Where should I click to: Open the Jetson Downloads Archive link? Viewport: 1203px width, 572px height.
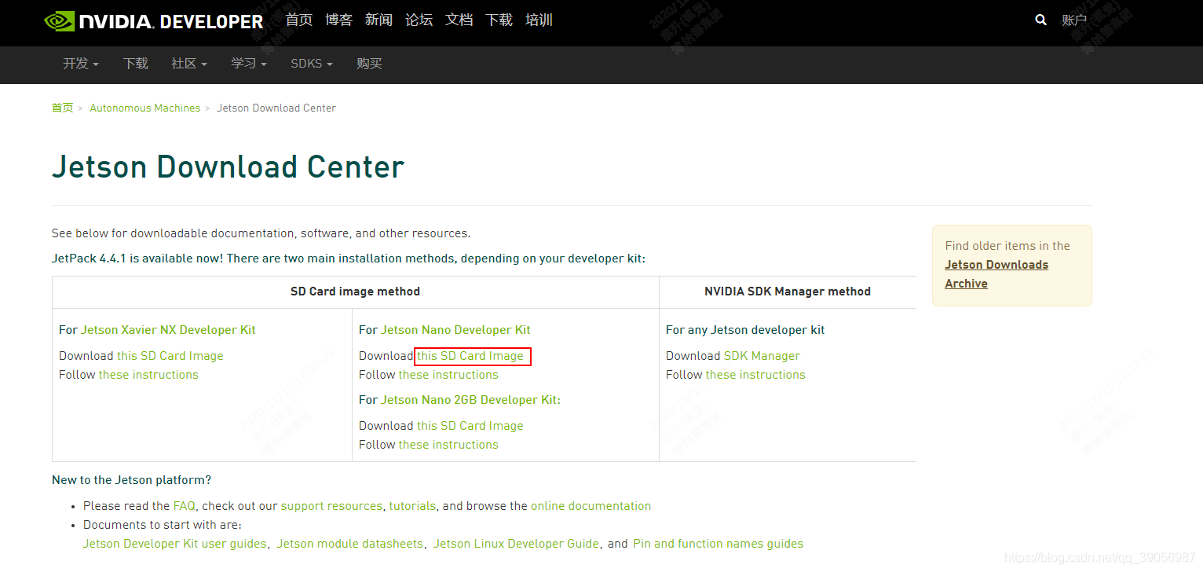point(996,274)
